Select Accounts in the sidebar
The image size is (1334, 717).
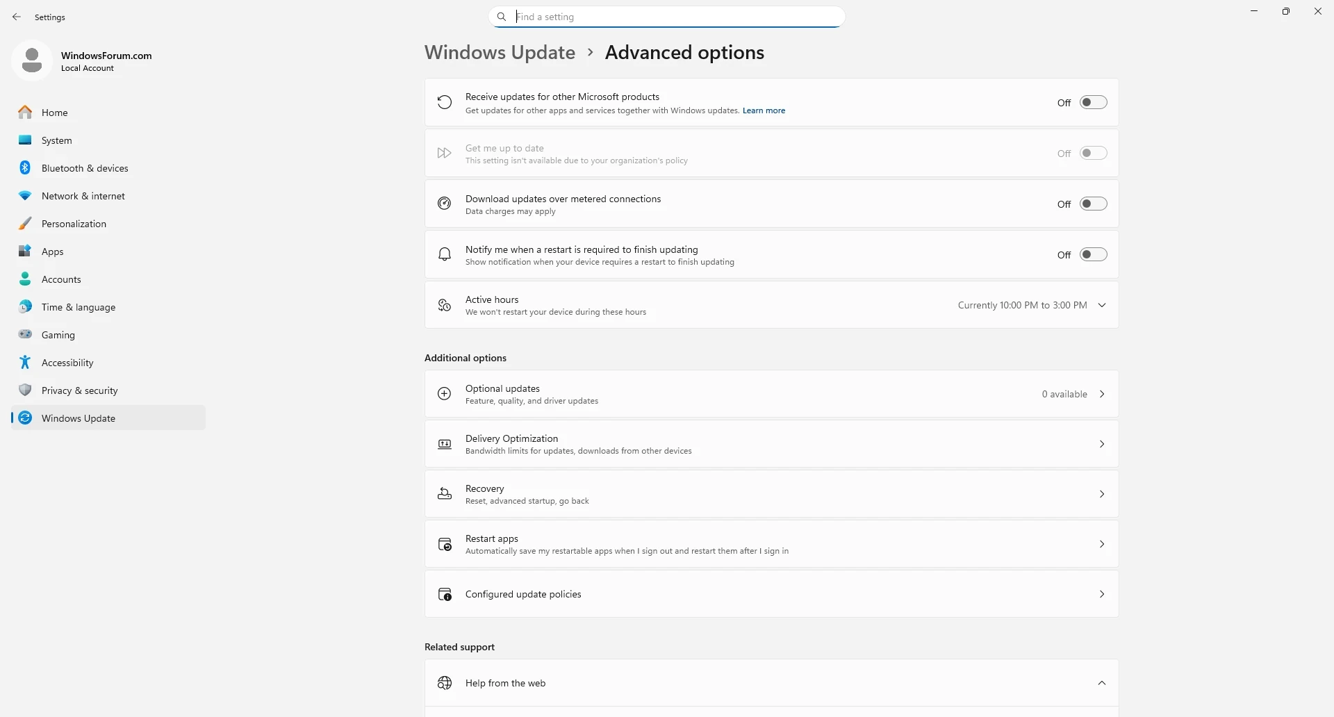click(108, 279)
